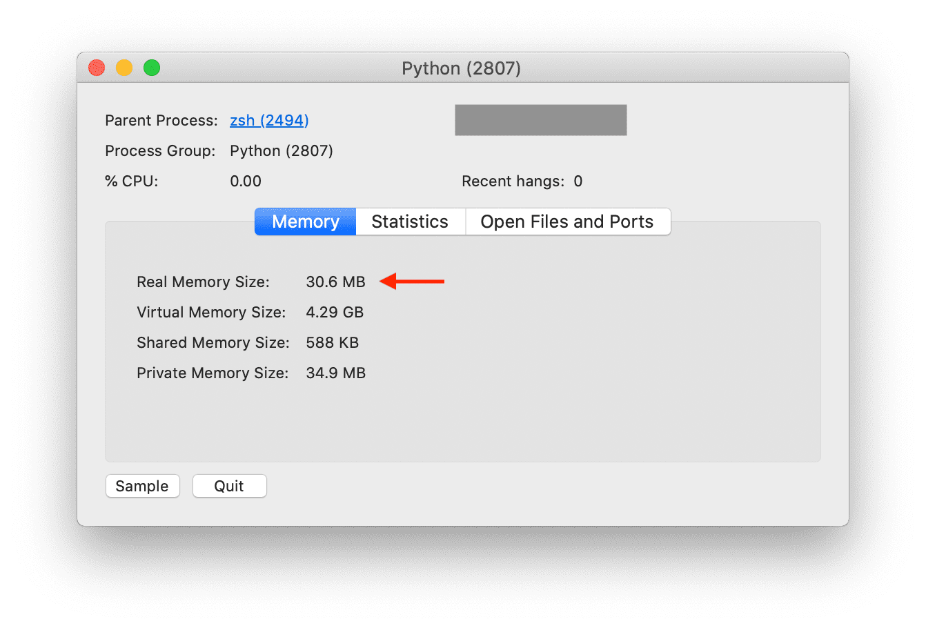Select the 588 KB shared memory value

click(332, 343)
